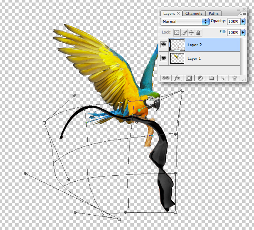The width and height of the screenshot is (254, 230).
Task: Close the Layers tab with its X
Action: (x=178, y=13)
